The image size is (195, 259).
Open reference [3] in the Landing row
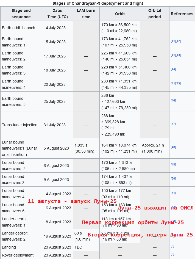(x=172, y=246)
